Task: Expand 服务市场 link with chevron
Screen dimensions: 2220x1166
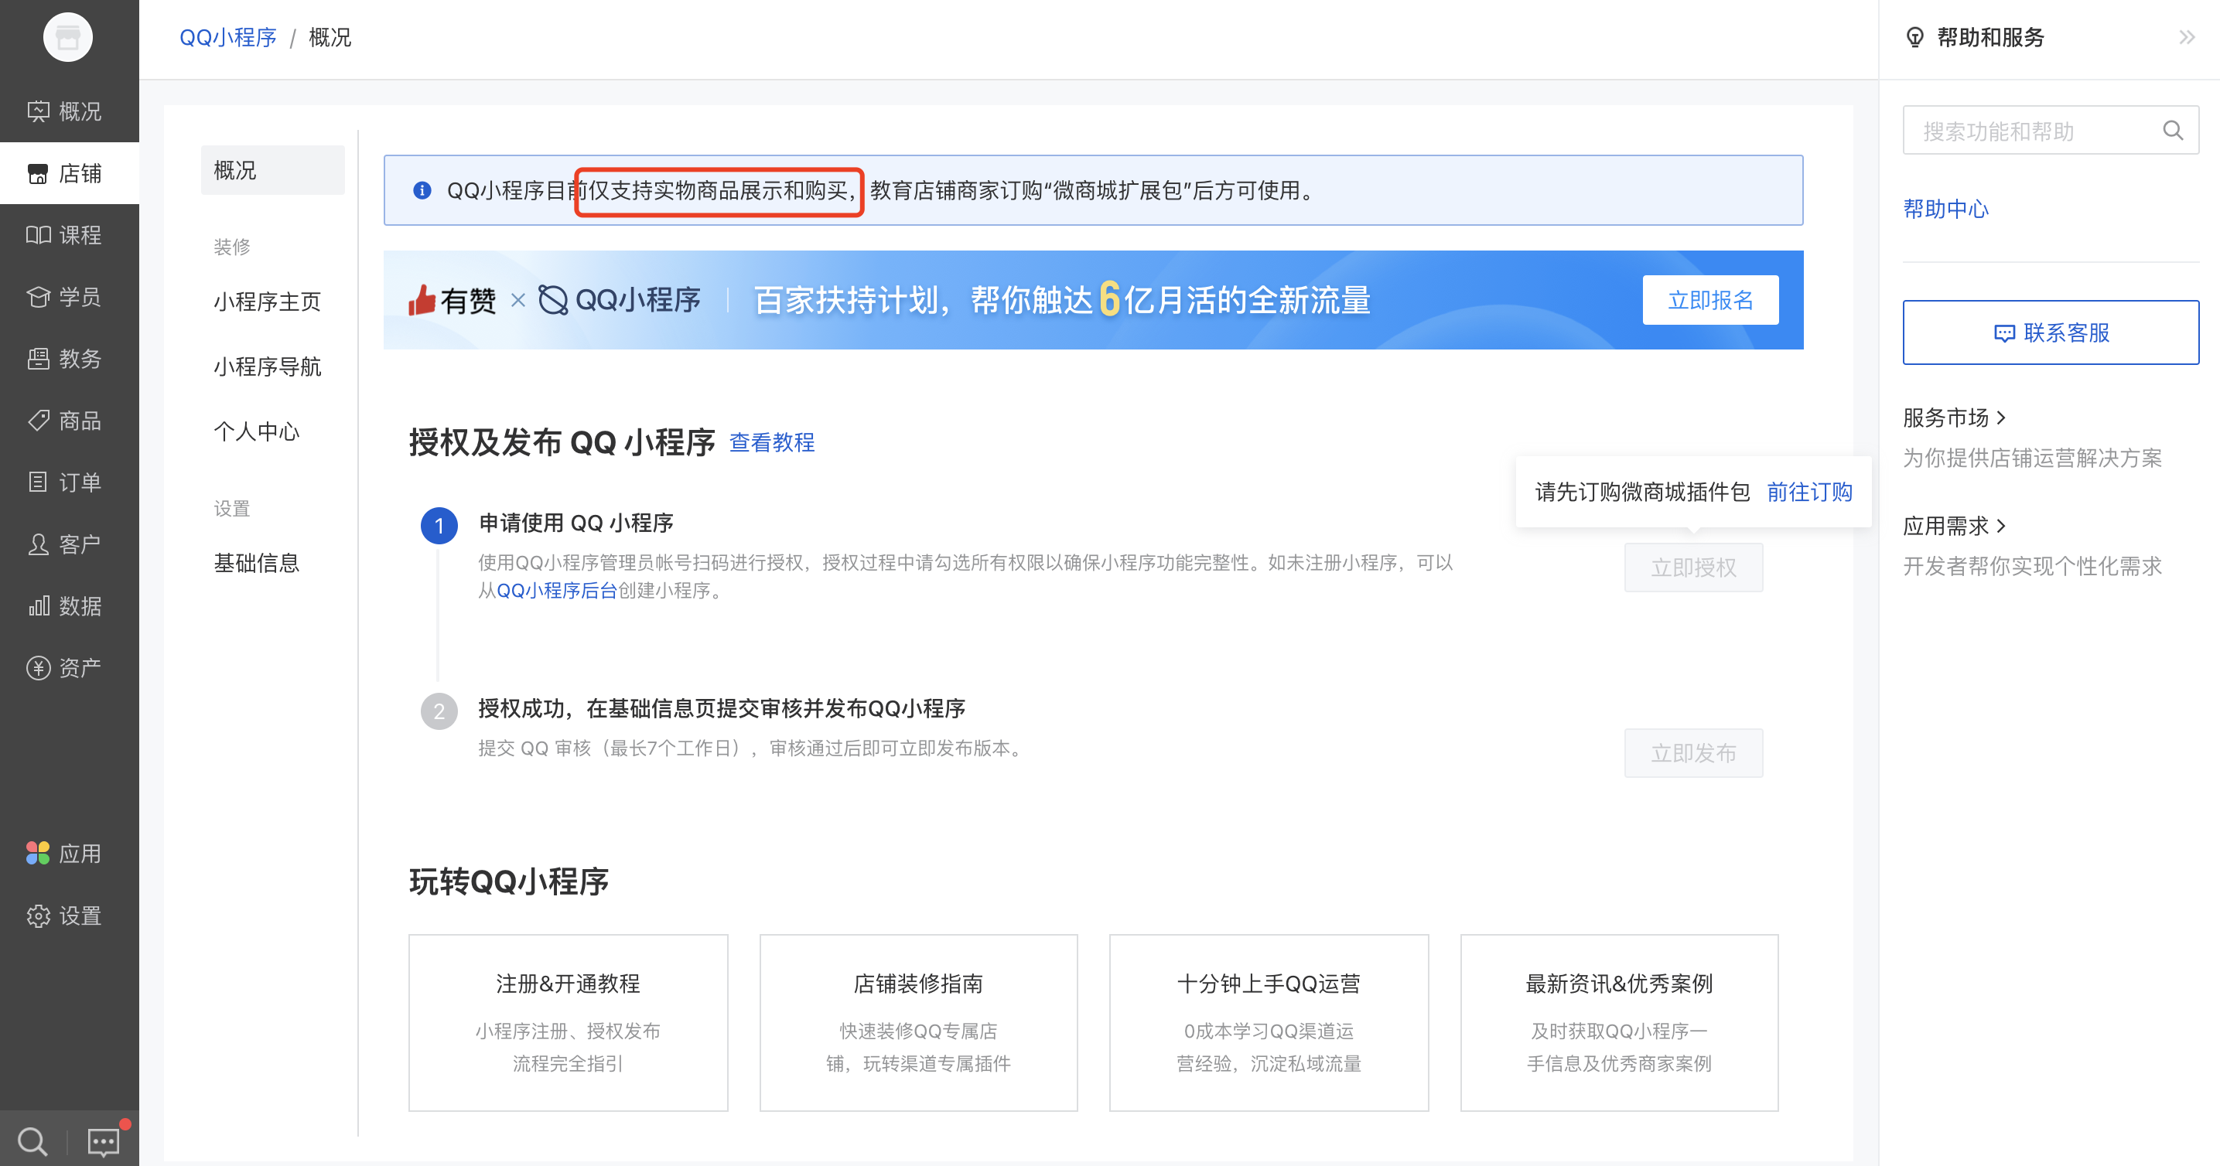Action: 1954,418
